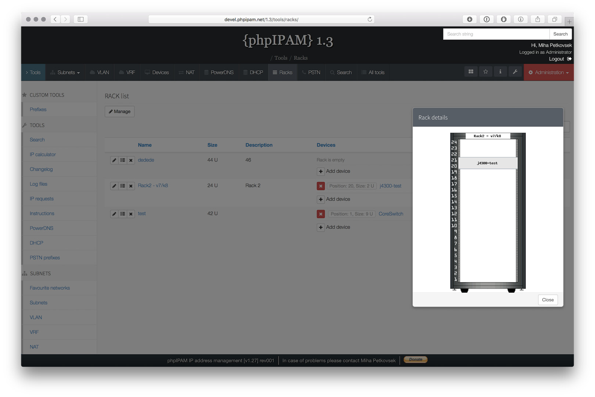Click the top Search button
Viewport: 595px width, 397px height.
click(x=560, y=34)
